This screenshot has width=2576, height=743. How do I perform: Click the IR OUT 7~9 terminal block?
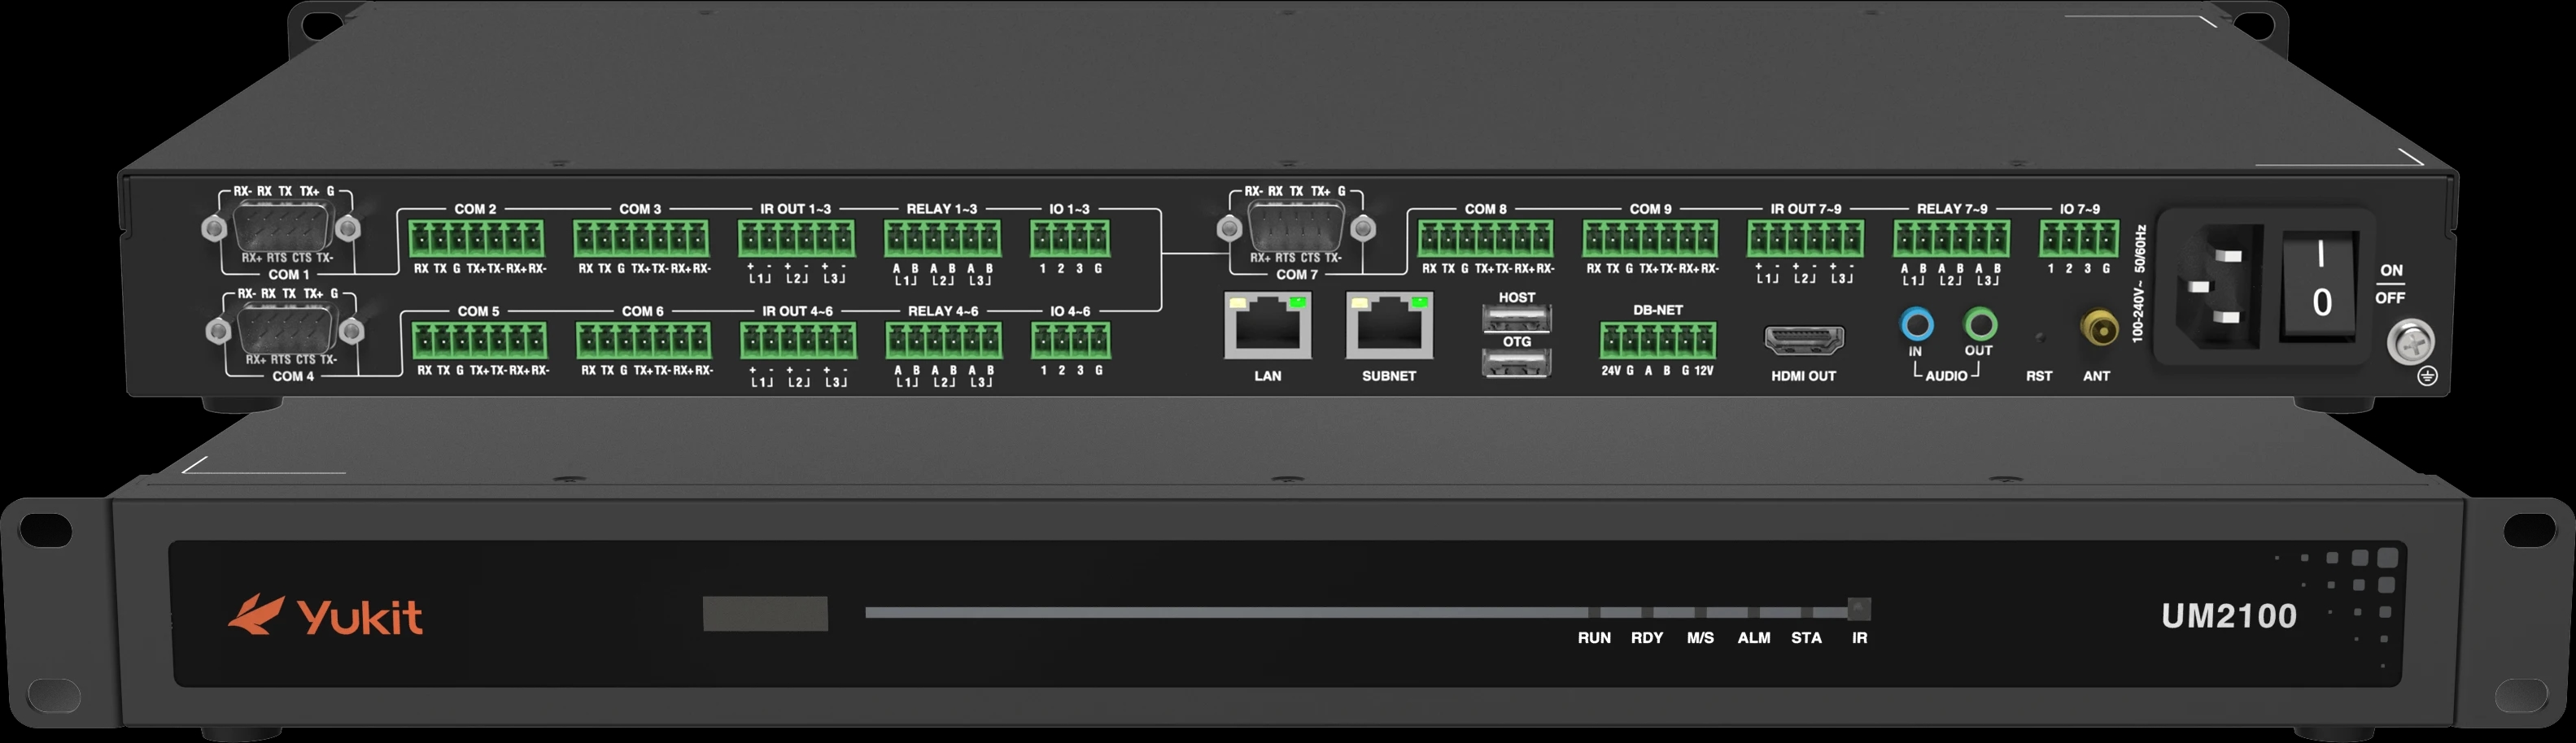[1806, 240]
